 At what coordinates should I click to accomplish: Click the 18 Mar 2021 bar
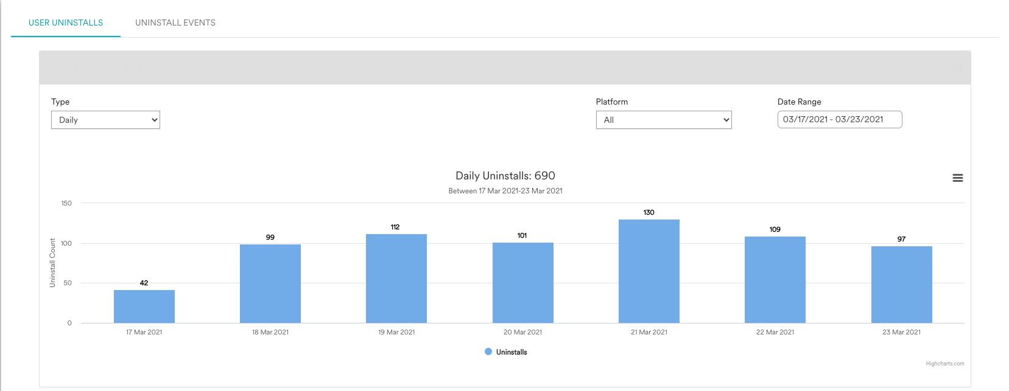pyautogui.click(x=270, y=283)
